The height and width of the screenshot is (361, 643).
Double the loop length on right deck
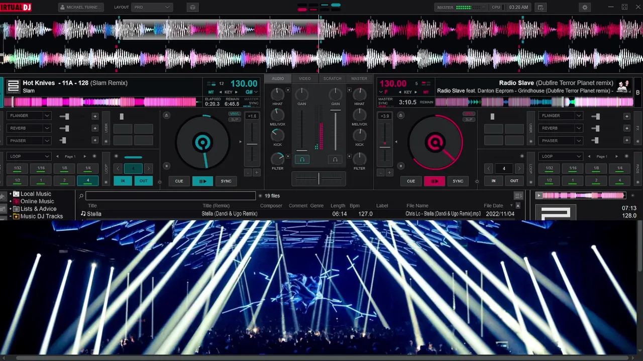[519, 168]
